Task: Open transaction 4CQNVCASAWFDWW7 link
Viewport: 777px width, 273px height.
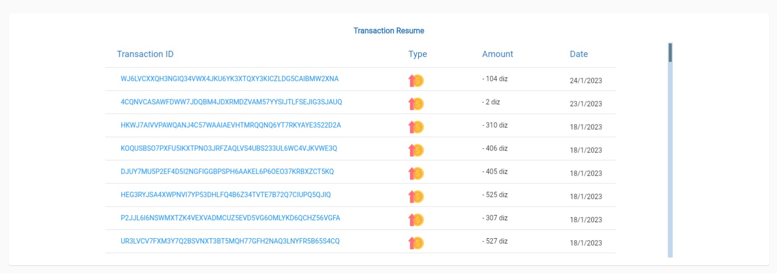Action: 231,102
